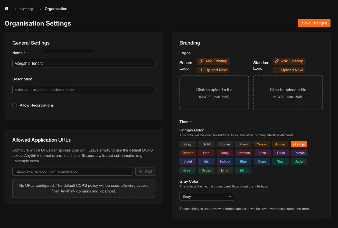This screenshot has height=228, width=338.
Task: Save the organisation changes
Action: click(x=314, y=23)
